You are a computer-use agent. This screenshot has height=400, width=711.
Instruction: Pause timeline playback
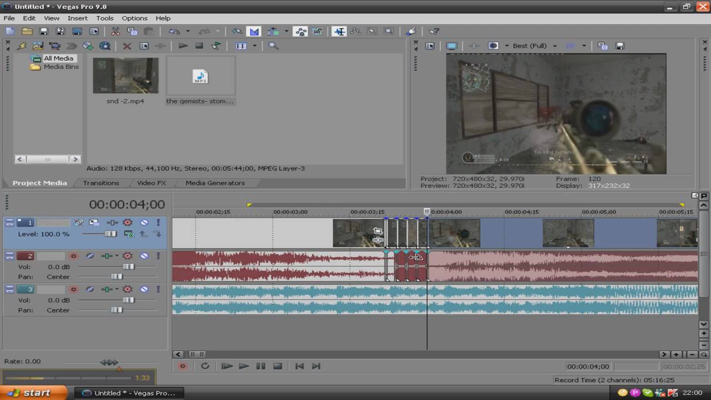point(261,366)
